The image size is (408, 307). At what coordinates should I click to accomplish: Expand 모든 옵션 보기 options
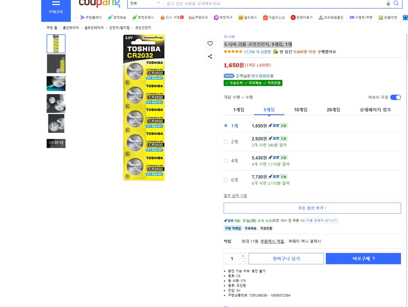(312, 208)
